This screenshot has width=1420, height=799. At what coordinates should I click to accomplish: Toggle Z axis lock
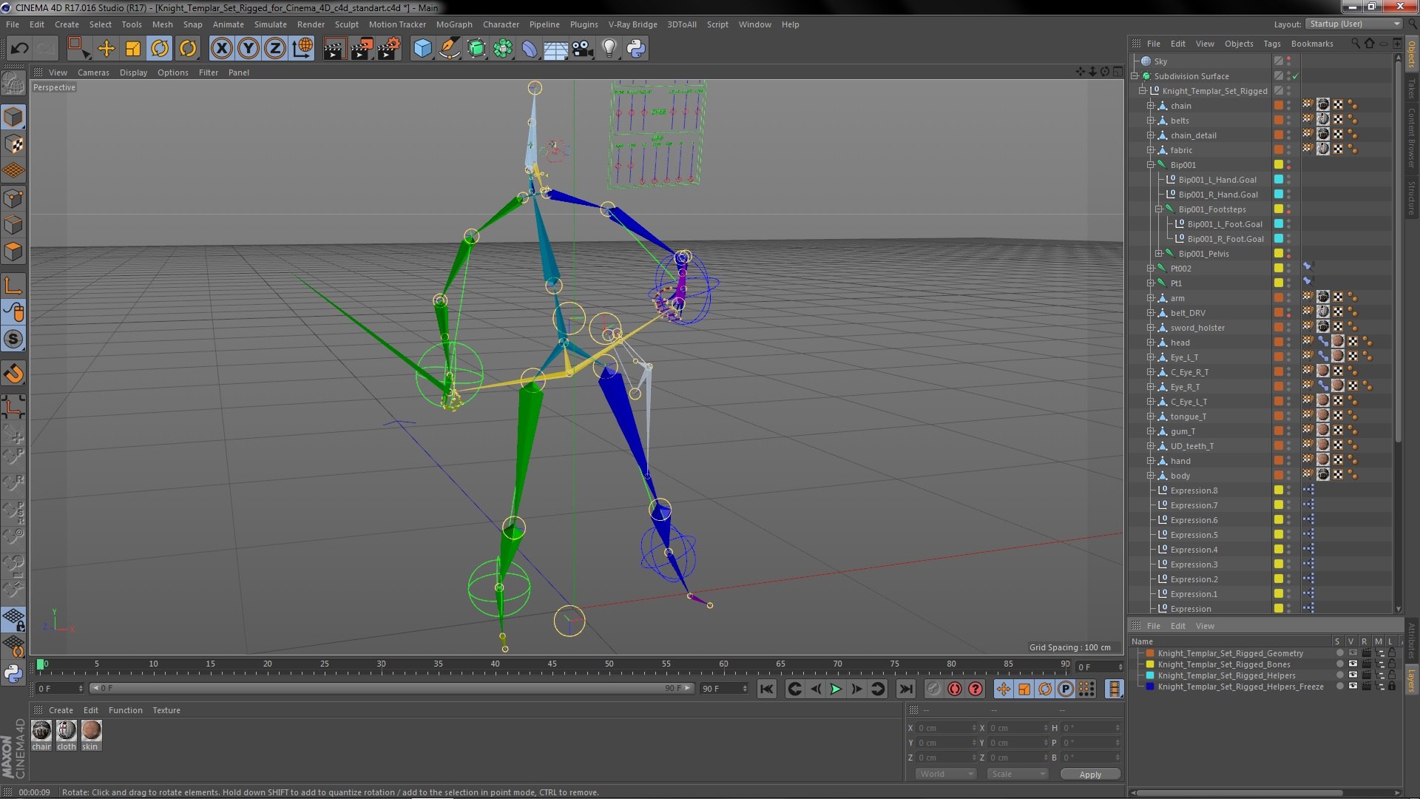click(275, 49)
